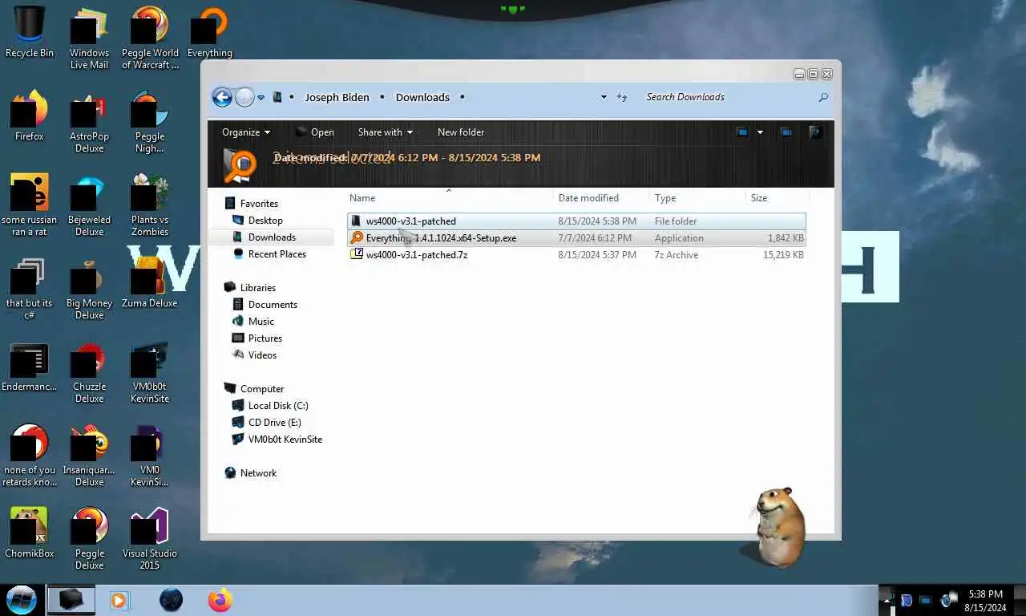Click the 7z archive file icon
This screenshot has width=1026, height=616.
357,254
